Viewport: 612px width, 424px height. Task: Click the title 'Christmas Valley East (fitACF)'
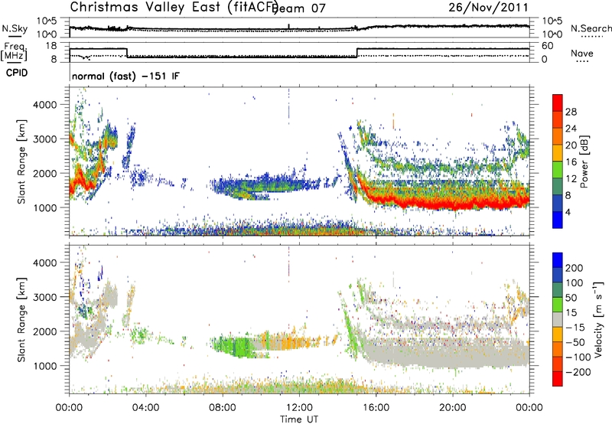tap(174, 7)
